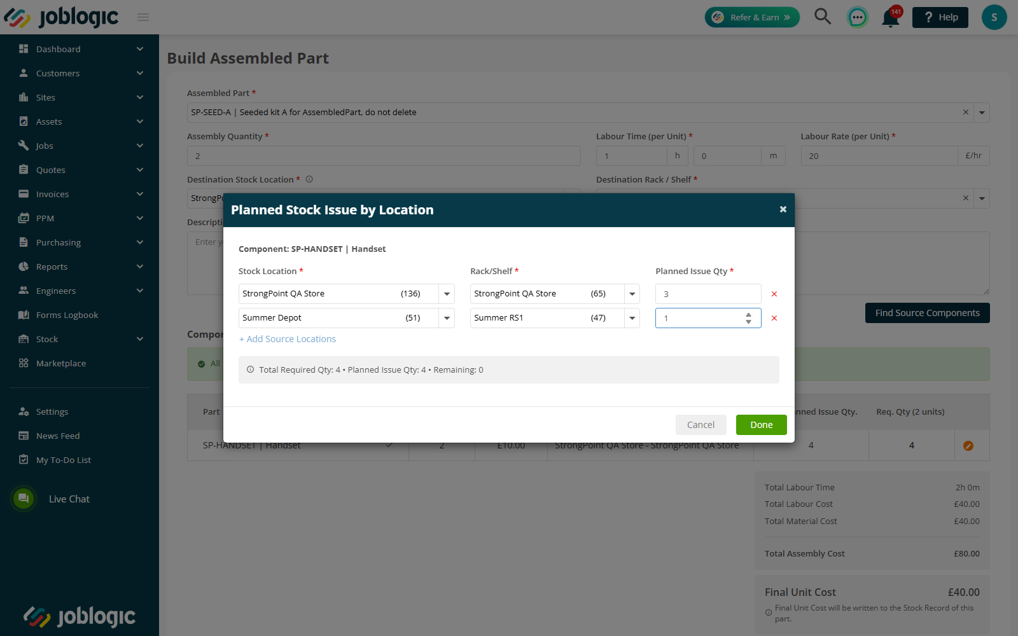Clear the Assembled Part selection
This screenshot has width=1018, height=636.
[966, 112]
